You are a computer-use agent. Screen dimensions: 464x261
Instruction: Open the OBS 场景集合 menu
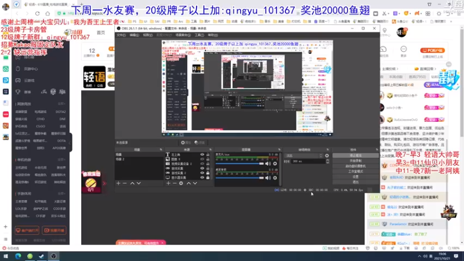pyautogui.click(x=183, y=35)
